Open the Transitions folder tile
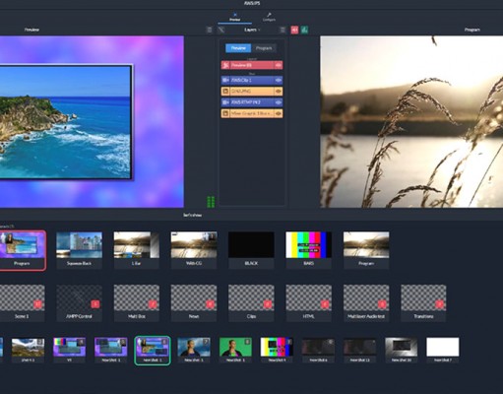 (423, 303)
